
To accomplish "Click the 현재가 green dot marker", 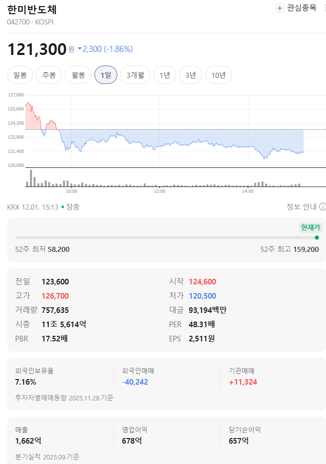I will [317, 238].
